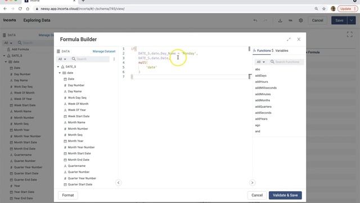The image size is (360, 203).
Task: Click the Chrome Update button
Action: point(345,9)
